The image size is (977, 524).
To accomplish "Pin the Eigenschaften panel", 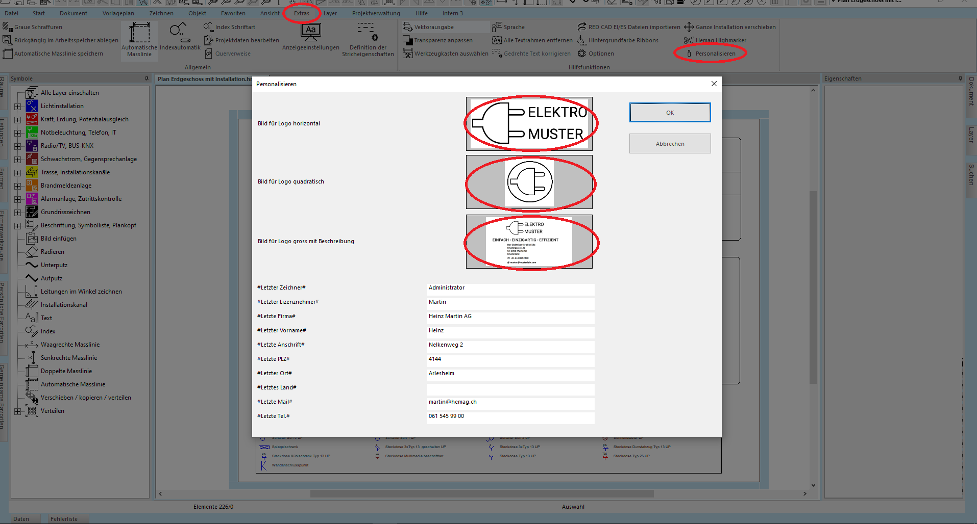I will click(x=960, y=78).
